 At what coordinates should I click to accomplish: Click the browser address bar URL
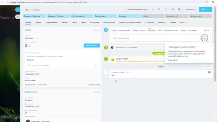[x=48, y=2]
